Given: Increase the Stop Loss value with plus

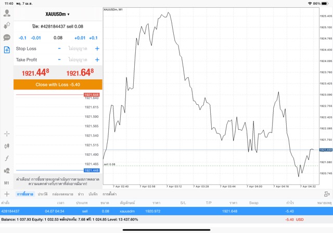Looking at the screenshot, I should pyautogui.click(x=97, y=48).
